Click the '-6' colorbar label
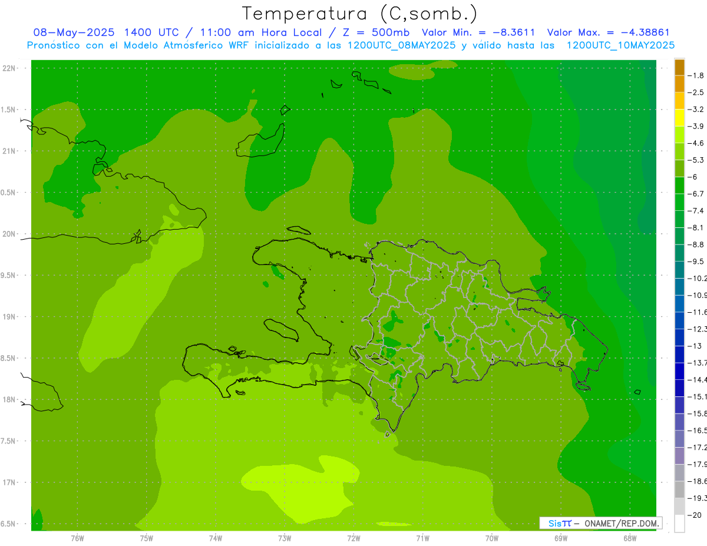The image size is (707, 546). coord(693,177)
